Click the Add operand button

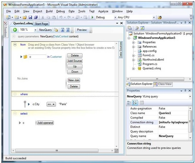click(x=45, y=123)
